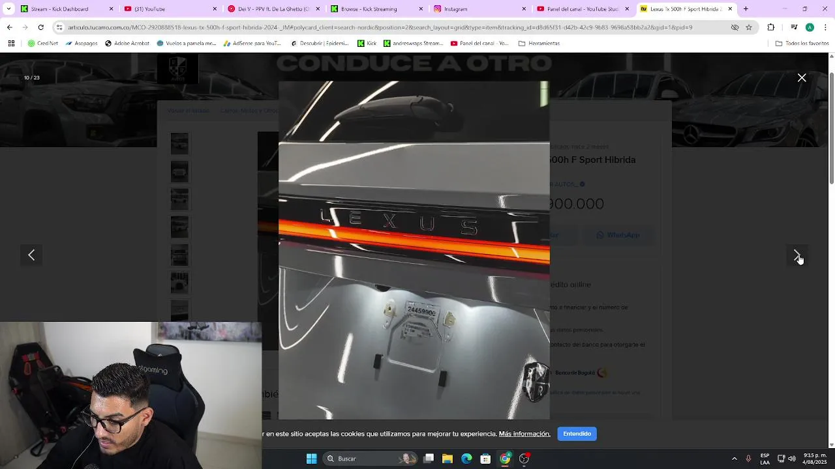Open the tab search dropdown arrow

tap(8, 9)
